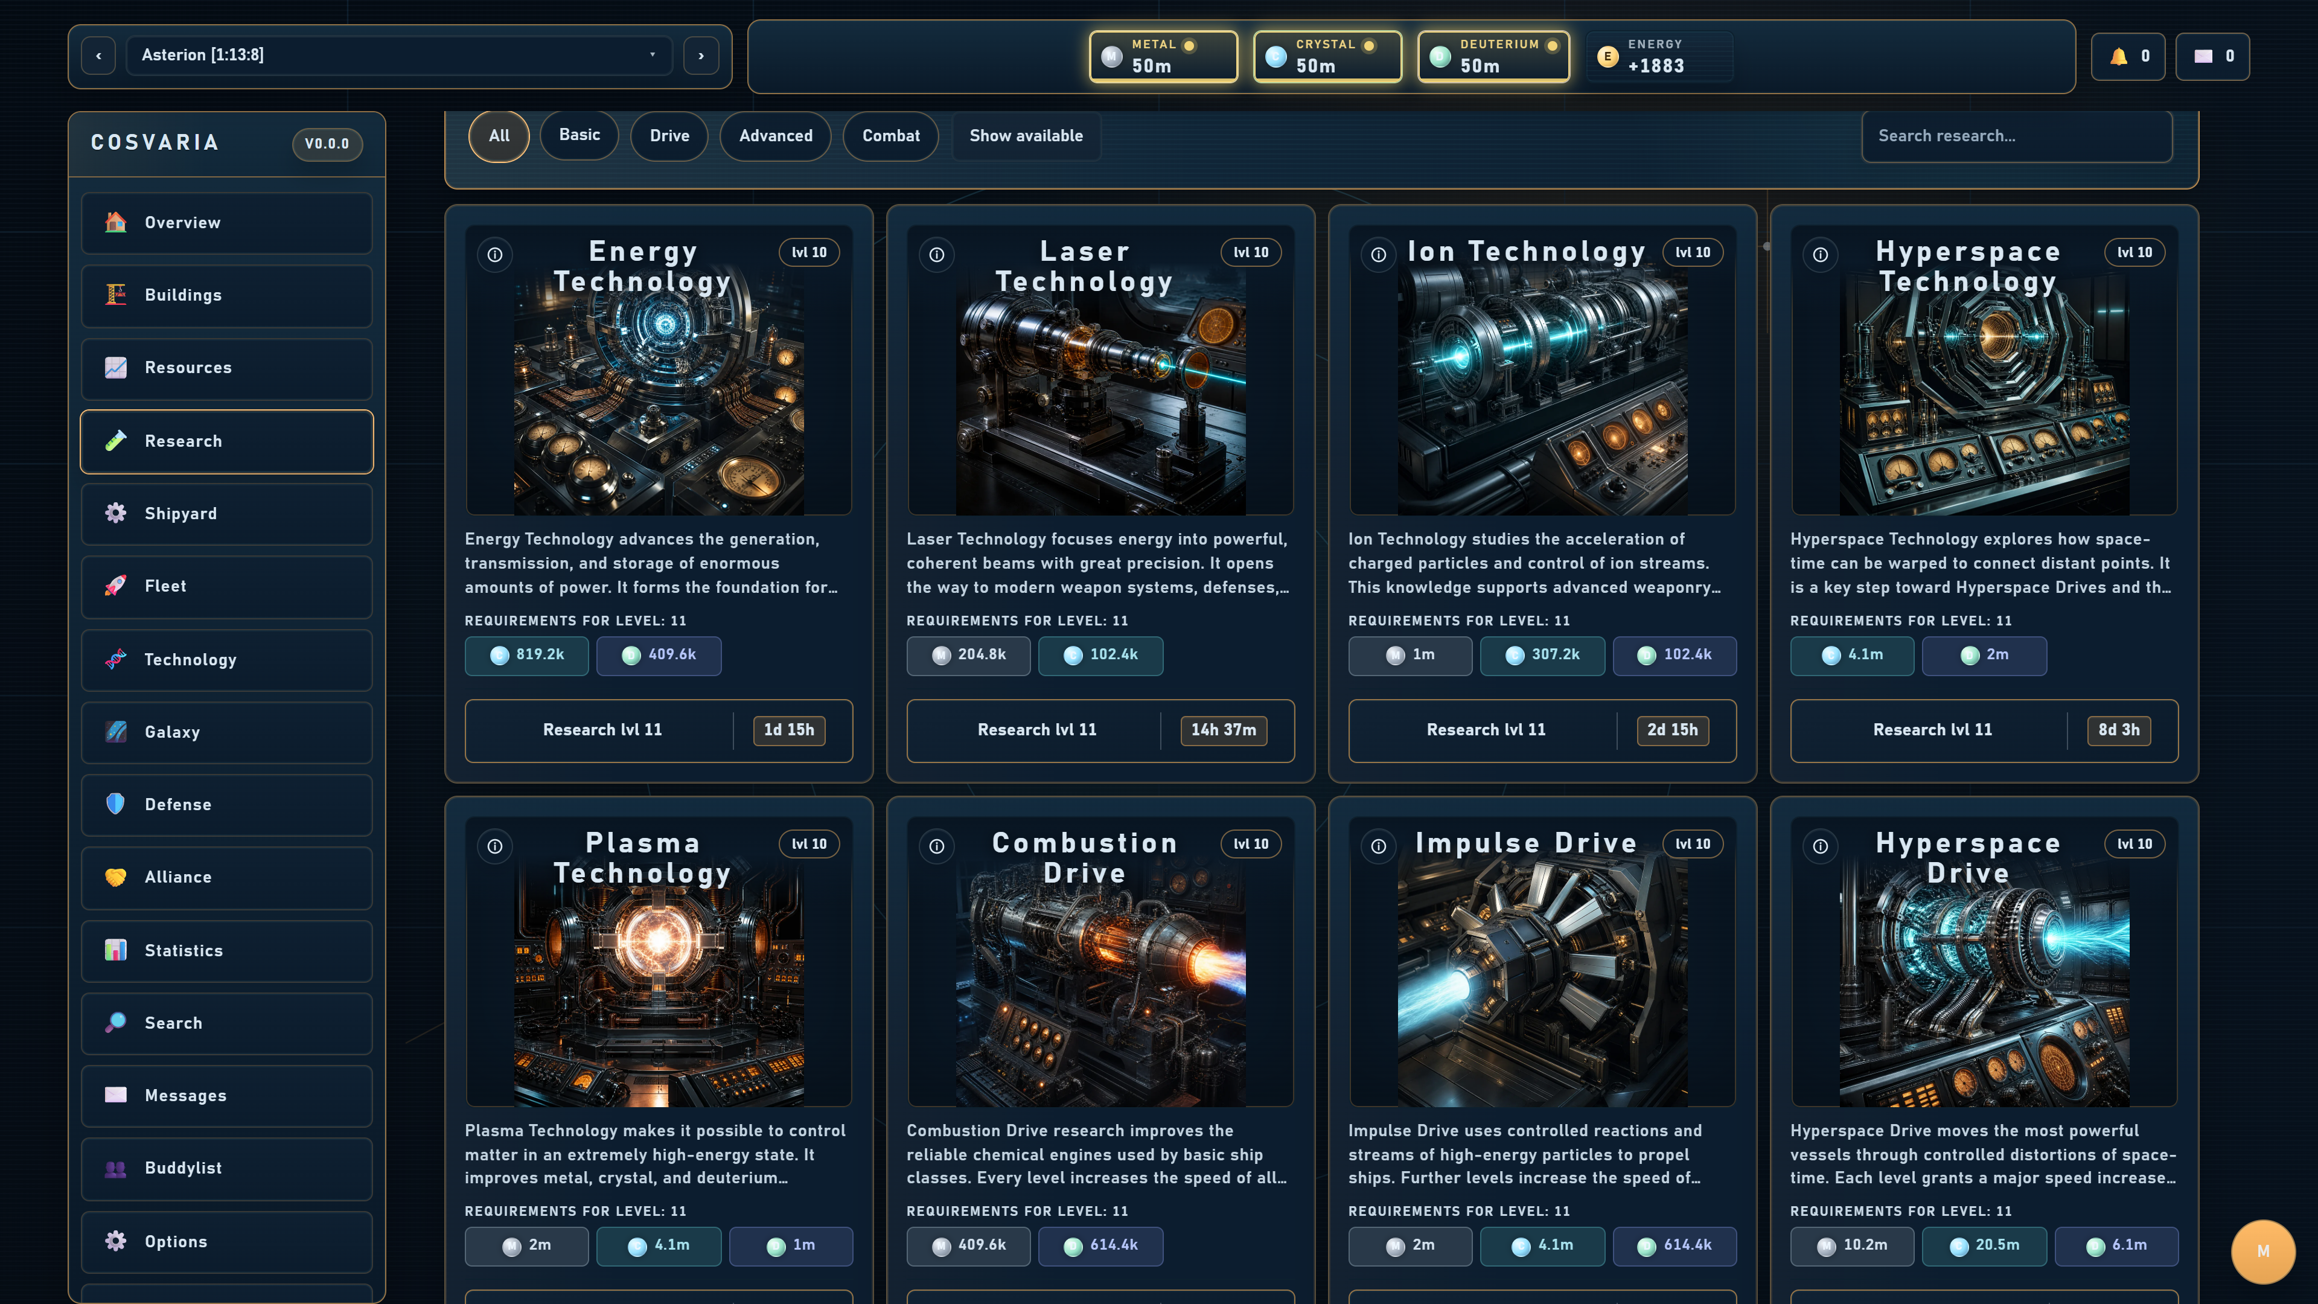Click the Metal resource box
Screen dimensions: 2318x1304
[1163, 57]
